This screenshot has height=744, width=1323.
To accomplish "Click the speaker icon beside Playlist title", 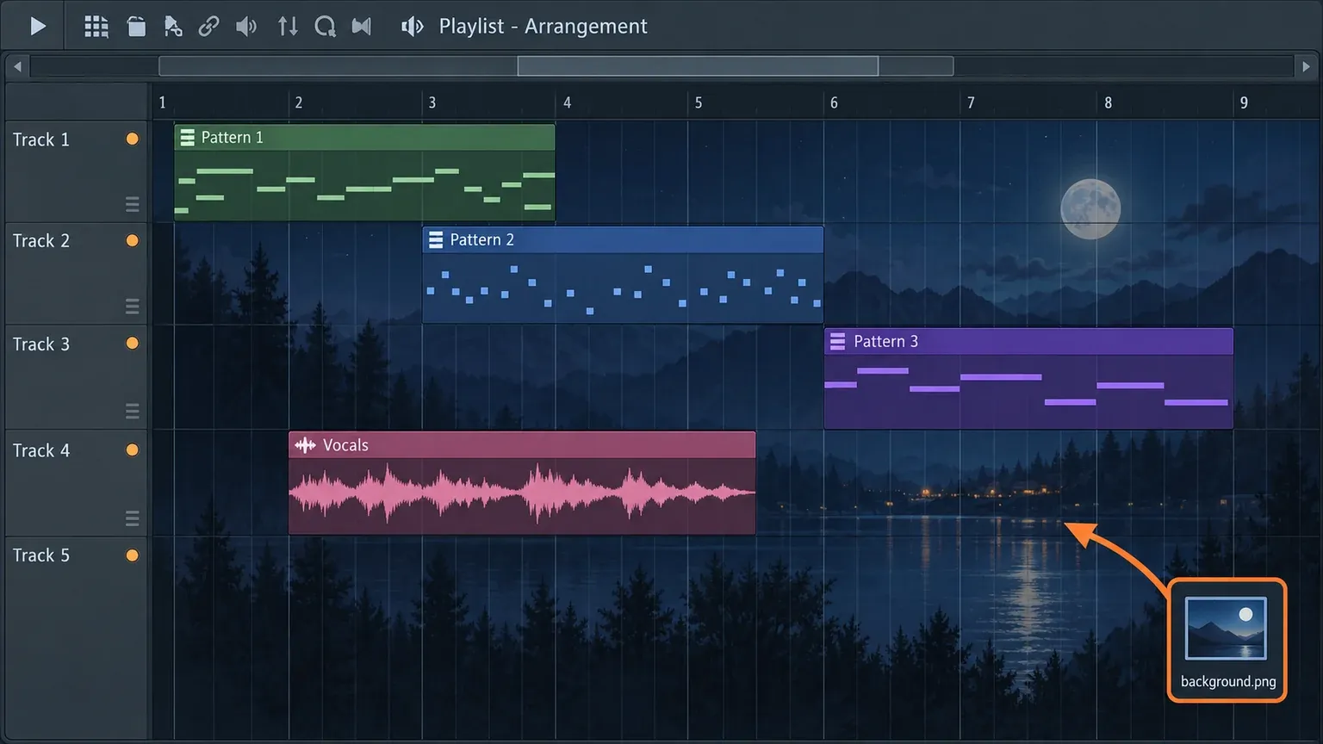I will pos(413,27).
